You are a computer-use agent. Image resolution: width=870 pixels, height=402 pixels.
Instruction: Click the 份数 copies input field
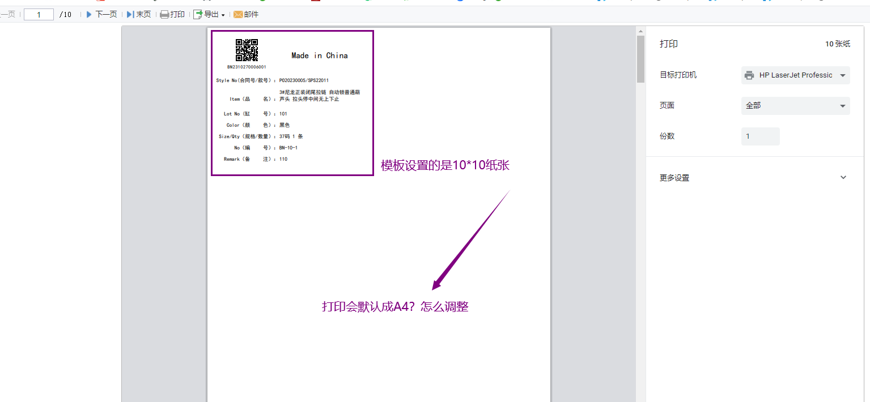pyautogui.click(x=760, y=136)
